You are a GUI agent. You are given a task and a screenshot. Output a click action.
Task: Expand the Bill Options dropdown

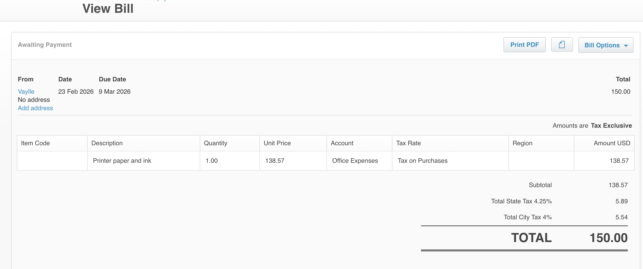click(x=606, y=45)
